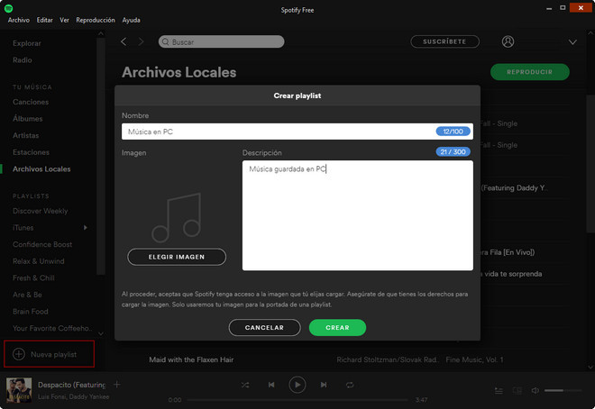Viewport: 595px width, 409px height.
Task: Click the Nombre text field
Action: point(297,132)
